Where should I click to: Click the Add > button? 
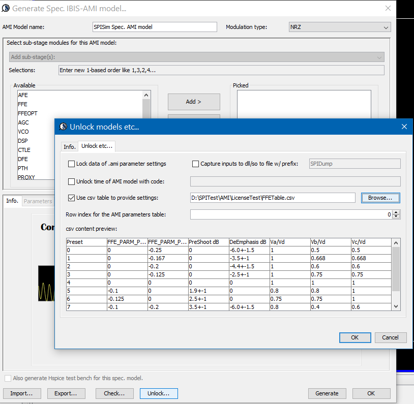194,102
